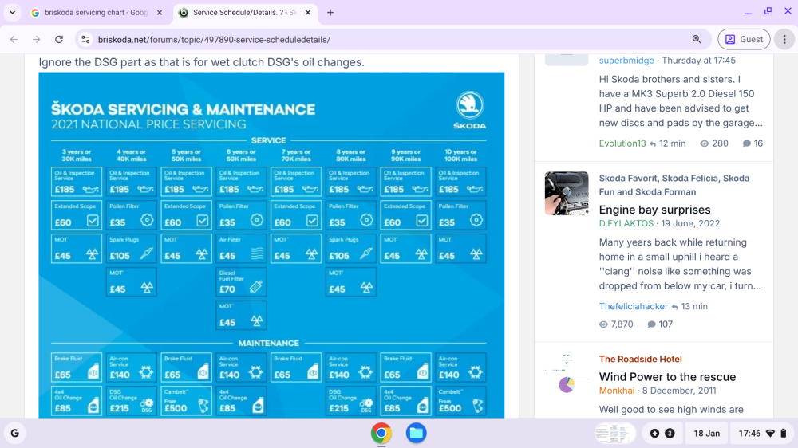This screenshot has height=448, width=798.
Task: Go back to the previous page
Action: click(x=14, y=39)
